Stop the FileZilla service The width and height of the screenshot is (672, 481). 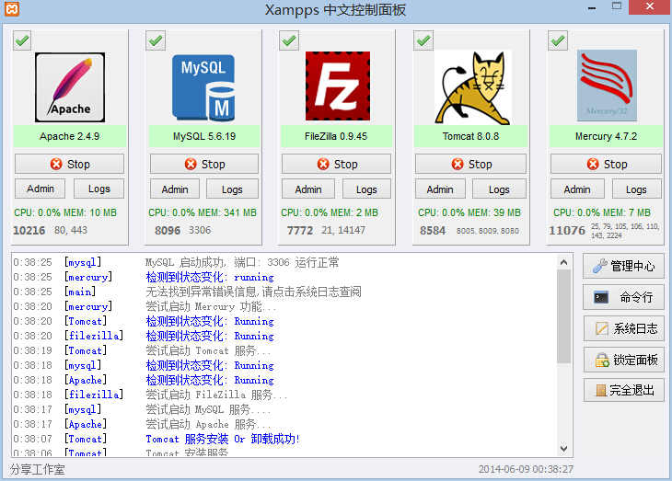click(x=336, y=164)
